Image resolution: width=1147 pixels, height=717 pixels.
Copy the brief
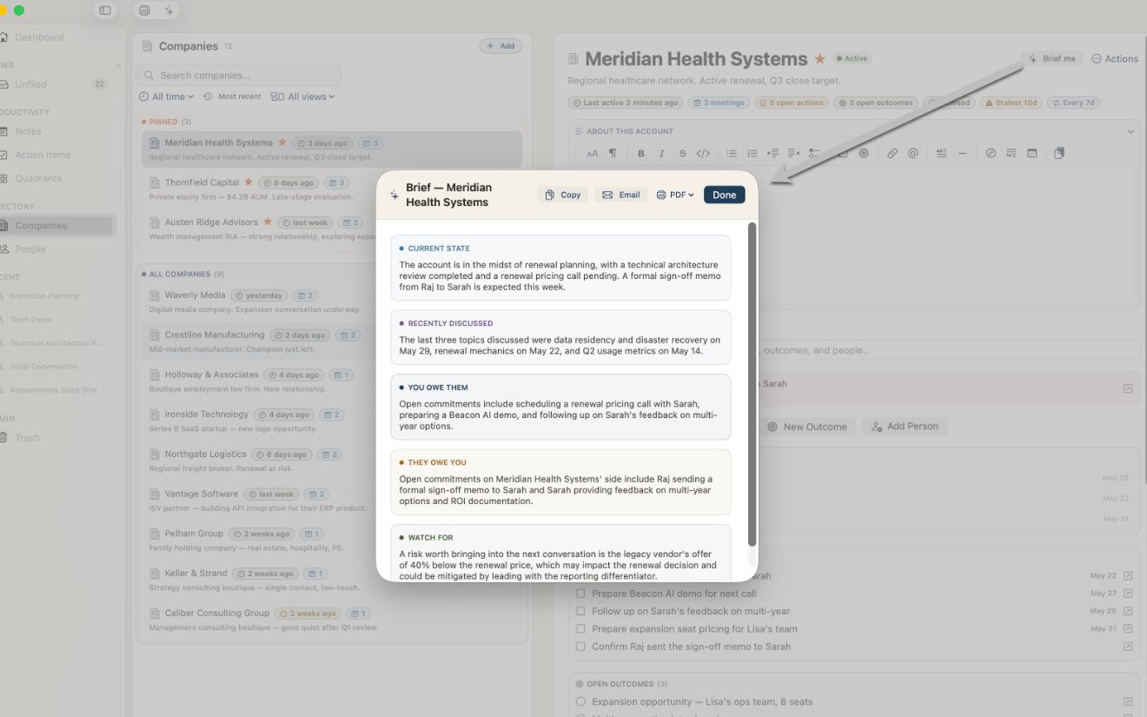[x=562, y=195]
